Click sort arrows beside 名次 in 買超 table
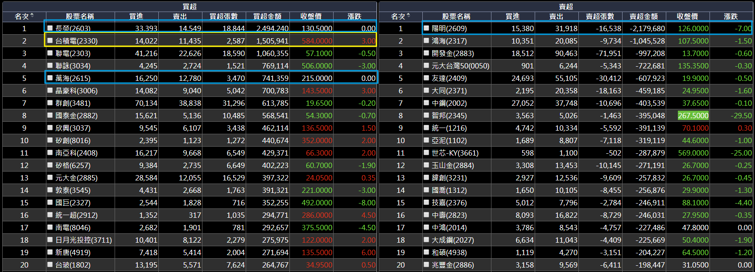Viewport: 755px width, 272px height. [x=32, y=16]
